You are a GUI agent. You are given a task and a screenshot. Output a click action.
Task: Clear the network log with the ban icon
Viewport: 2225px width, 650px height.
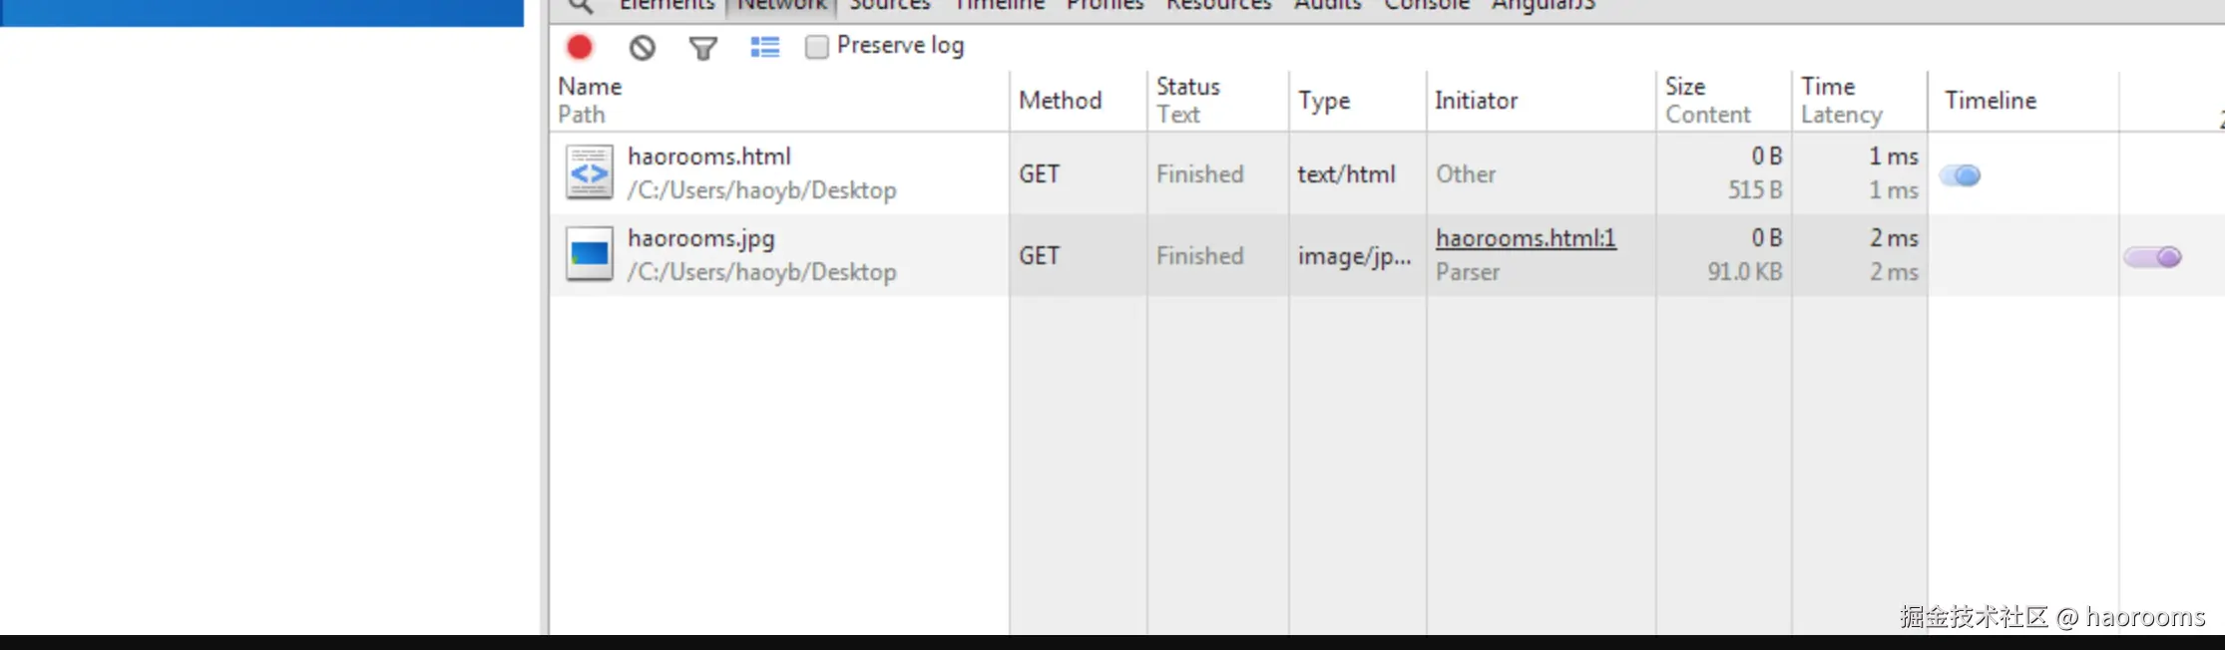[x=643, y=47]
